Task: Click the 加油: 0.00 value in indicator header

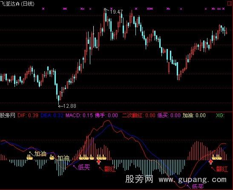Action: coord(194,115)
